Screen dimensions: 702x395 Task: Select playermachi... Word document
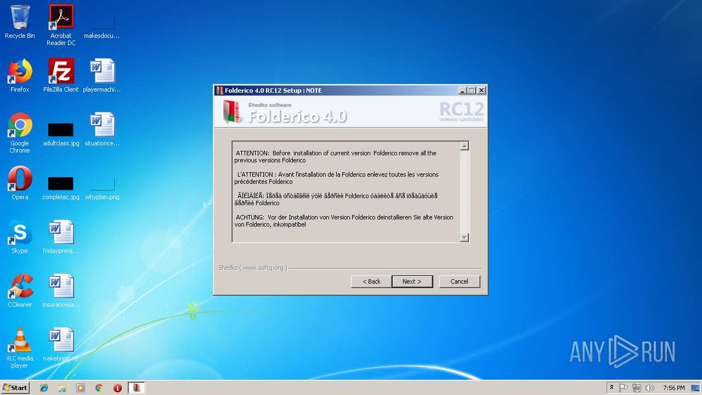point(102,76)
